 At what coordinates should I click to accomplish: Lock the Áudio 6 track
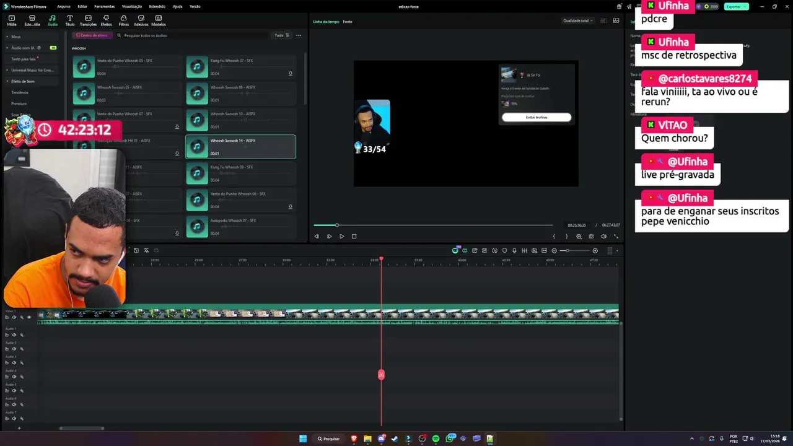(7, 404)
